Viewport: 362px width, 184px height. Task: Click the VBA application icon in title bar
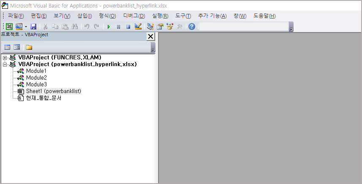[4, 5]
